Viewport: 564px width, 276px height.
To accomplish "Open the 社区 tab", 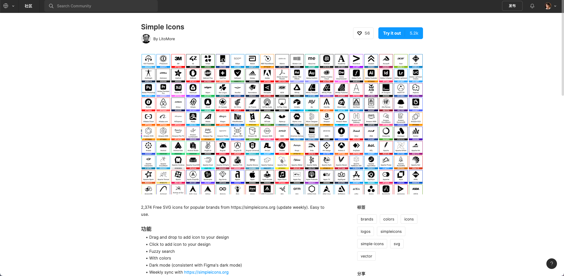I will click(x=28, y=6).
